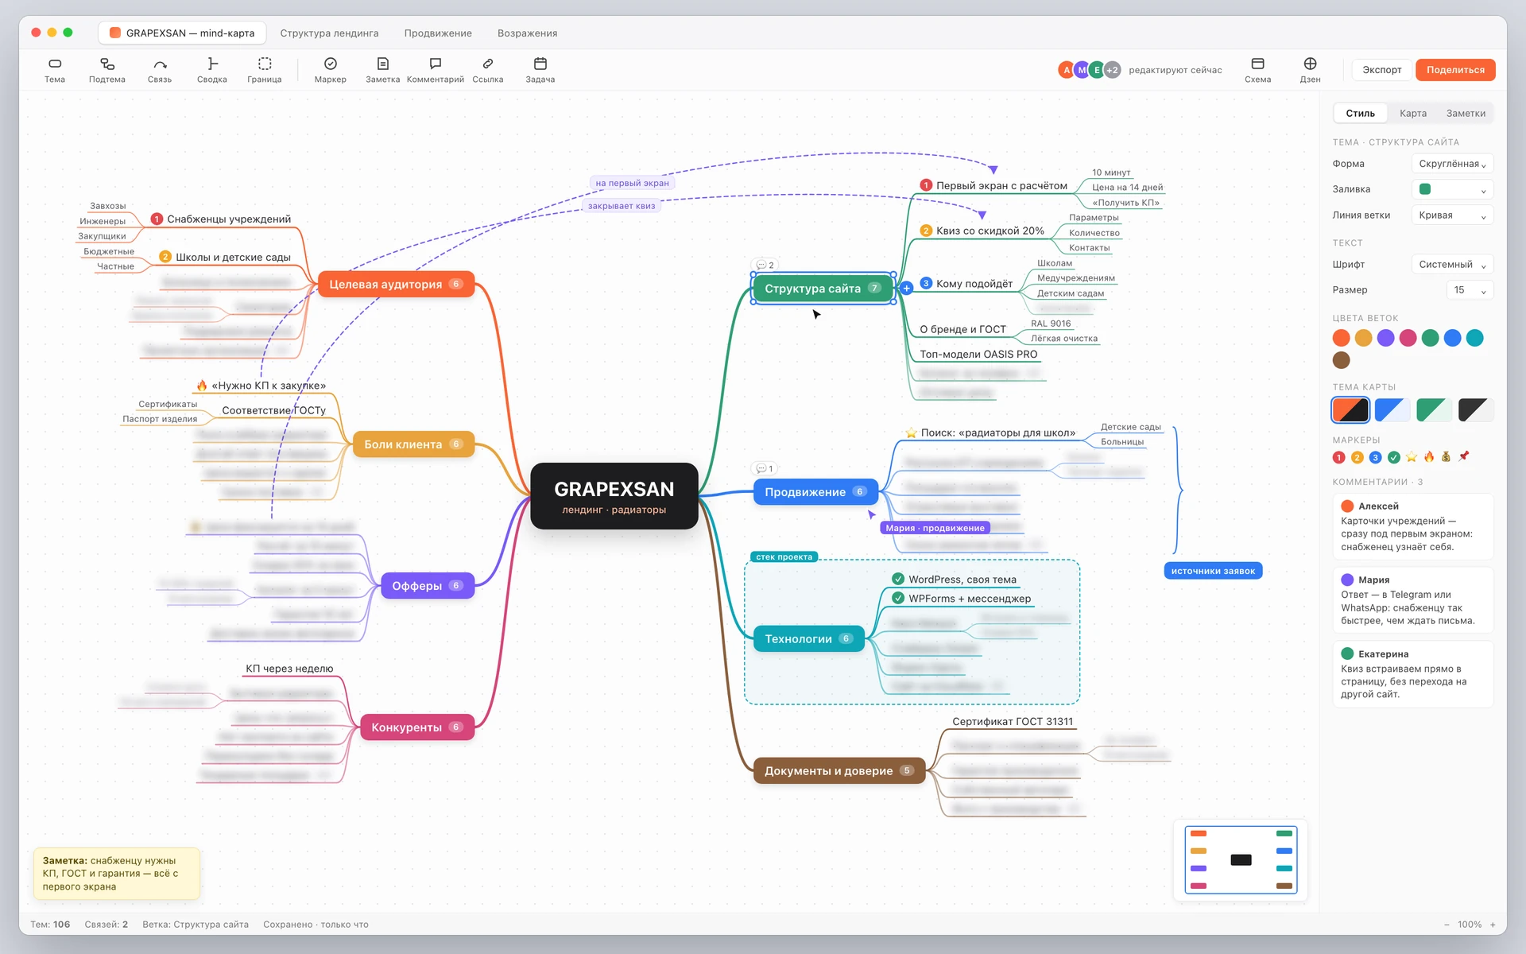
Task: Open the Дзен zen mode
Action: click(x=1310, y=70)
